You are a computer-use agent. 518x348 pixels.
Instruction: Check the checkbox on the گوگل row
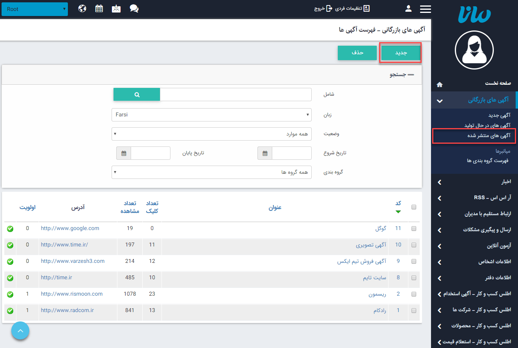click(x=414, y=228)
